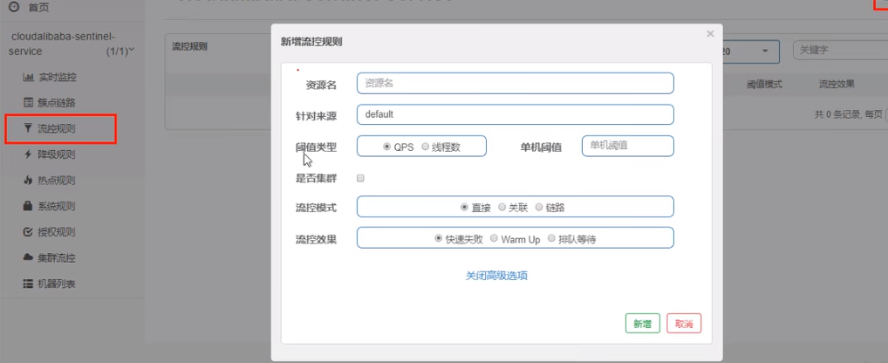Click the green 新增 button
888x363 pixels.
tap(642, 324)
